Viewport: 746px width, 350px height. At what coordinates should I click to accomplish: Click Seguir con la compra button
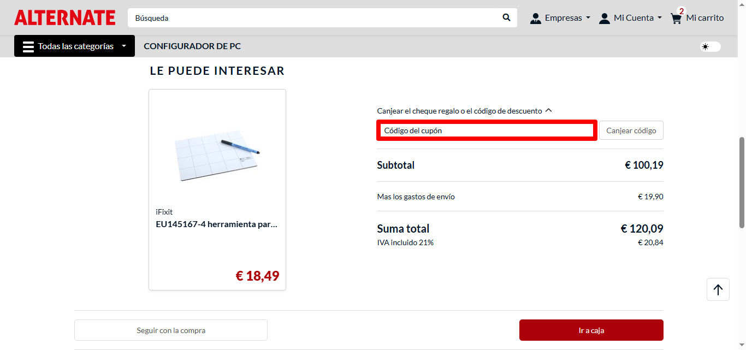click(171, 330)
